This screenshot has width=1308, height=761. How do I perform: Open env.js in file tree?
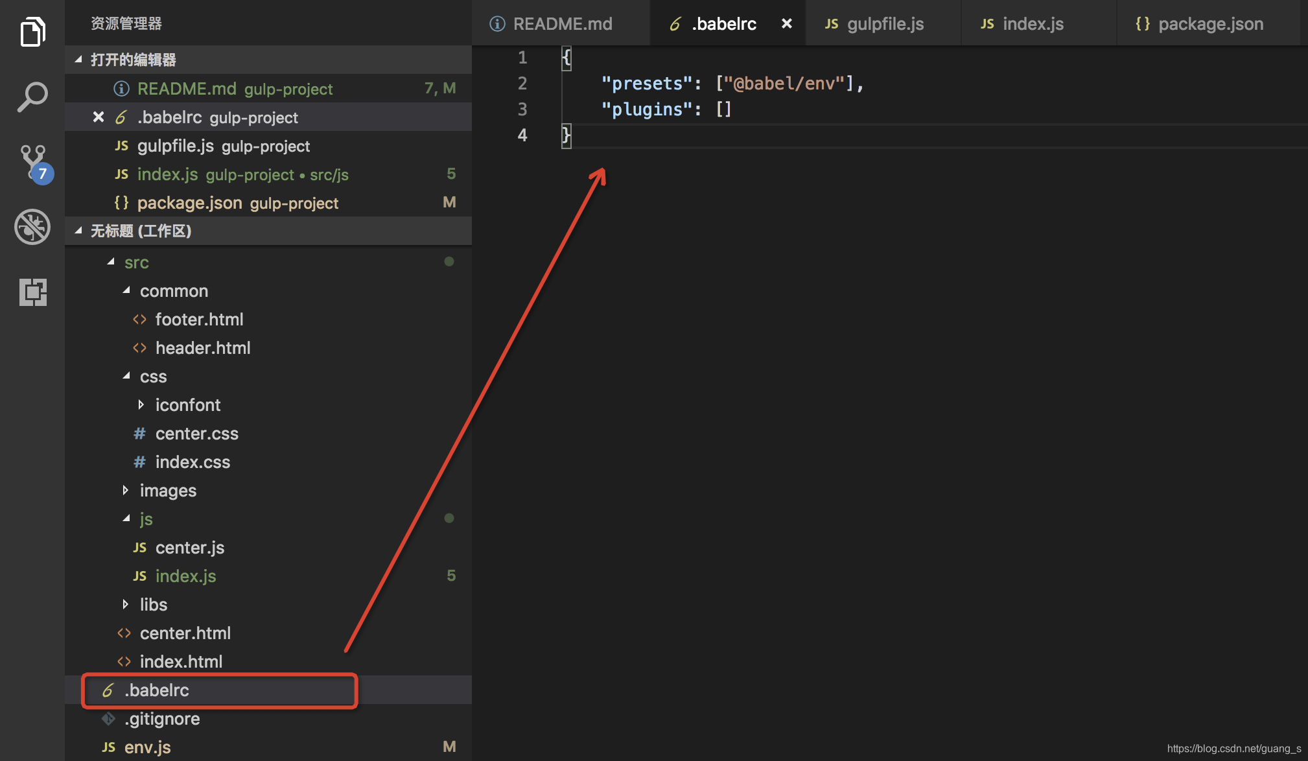pos(268,747)
